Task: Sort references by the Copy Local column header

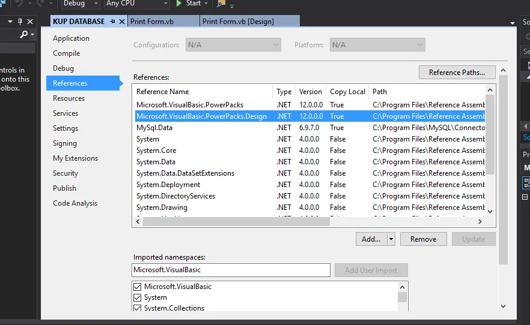Action: coord(347,92)
